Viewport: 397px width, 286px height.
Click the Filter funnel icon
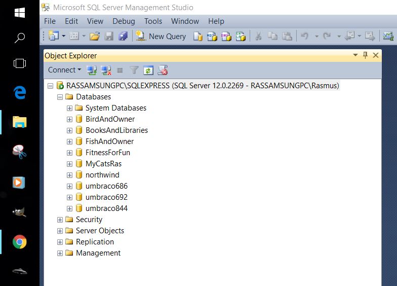134,70
